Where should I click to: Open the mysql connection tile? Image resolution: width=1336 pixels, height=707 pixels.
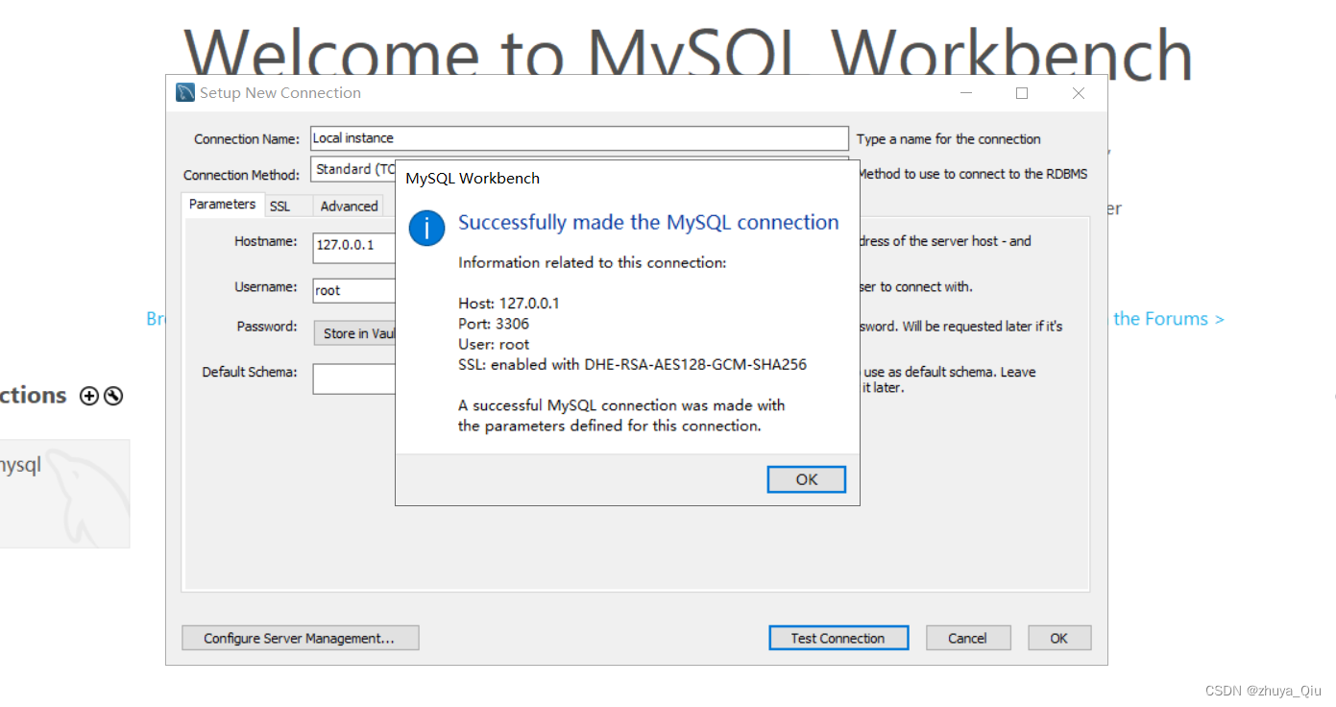coord(64,494)
